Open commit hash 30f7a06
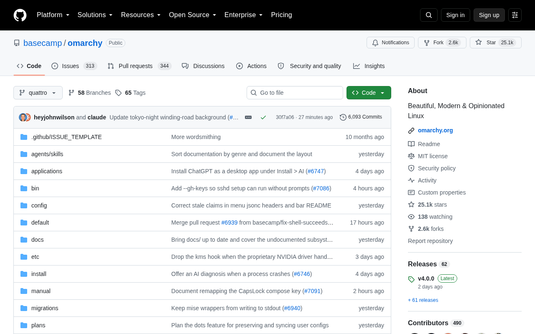The height and width of the screenshot is (334, 535). pyautogui.click(x=285, y=117)
